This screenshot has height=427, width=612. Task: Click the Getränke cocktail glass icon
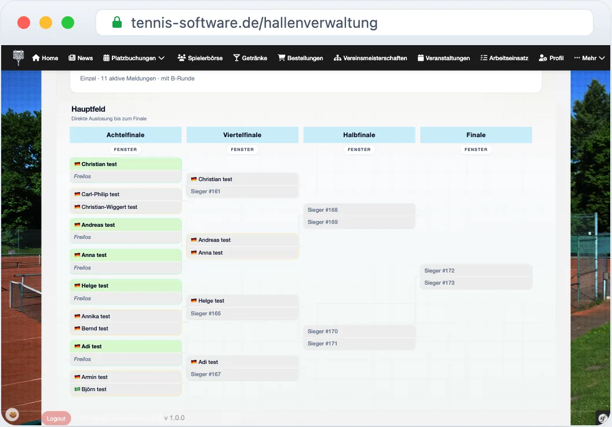236,58
